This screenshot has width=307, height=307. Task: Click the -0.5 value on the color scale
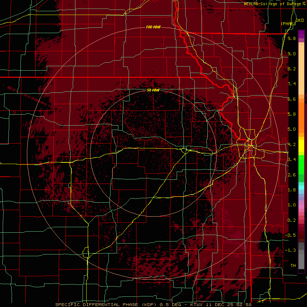click(290, 235)
